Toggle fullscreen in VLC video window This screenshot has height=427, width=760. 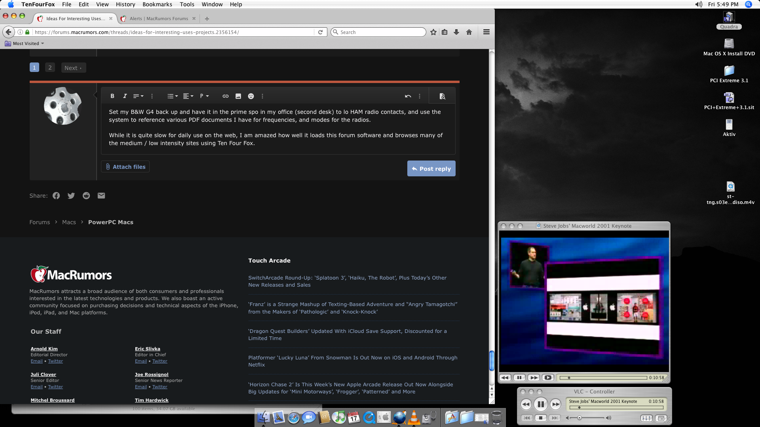point(548,378)
